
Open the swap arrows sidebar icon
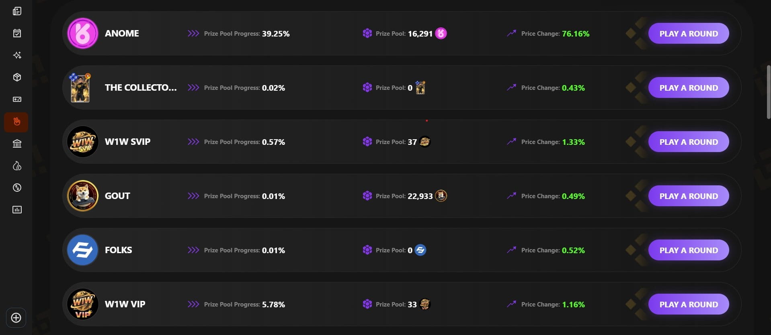point(17,188)
